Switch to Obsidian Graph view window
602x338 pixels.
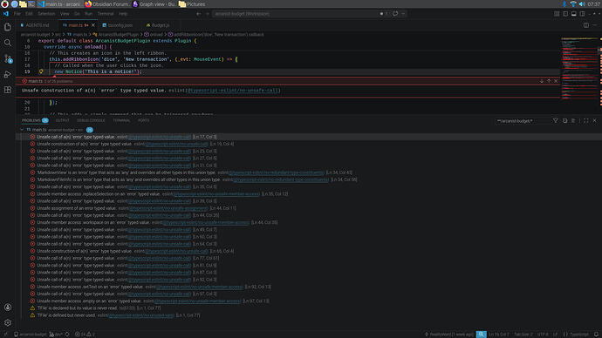[154, 3]
